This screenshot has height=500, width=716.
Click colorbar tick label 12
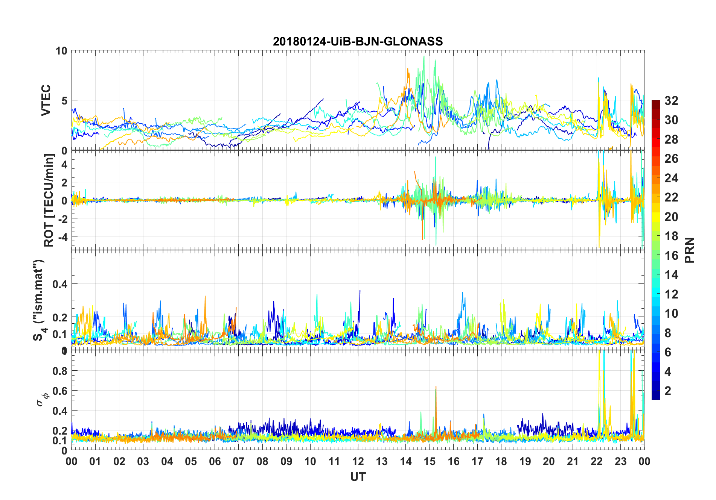(x=671, y=294)
